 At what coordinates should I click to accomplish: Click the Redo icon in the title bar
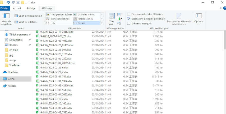(x=13, y=2)
